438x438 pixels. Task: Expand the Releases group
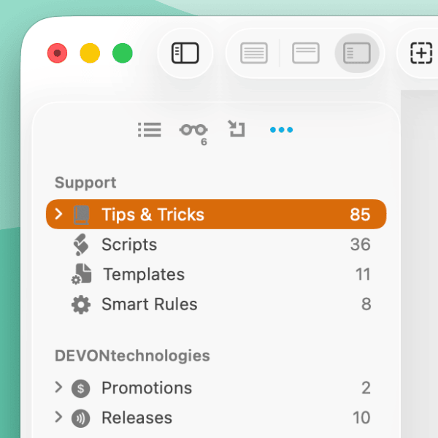click(x=59, y=418)
